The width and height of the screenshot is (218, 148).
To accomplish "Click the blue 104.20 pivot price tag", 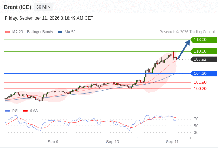I will tap(204, 73).
